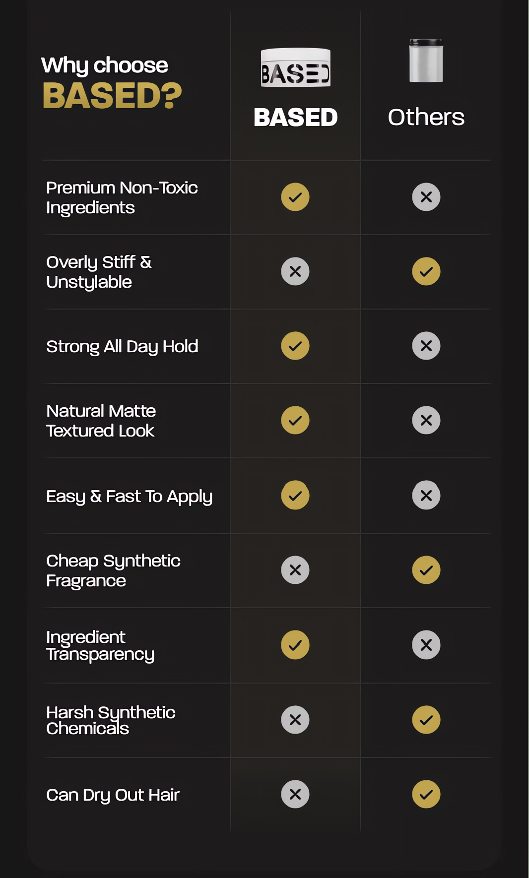This screenshot has height=878, width=529.
Task: Click BASED X icon for Harsh Synthetic Chemicals
Action: click(295, 720)
